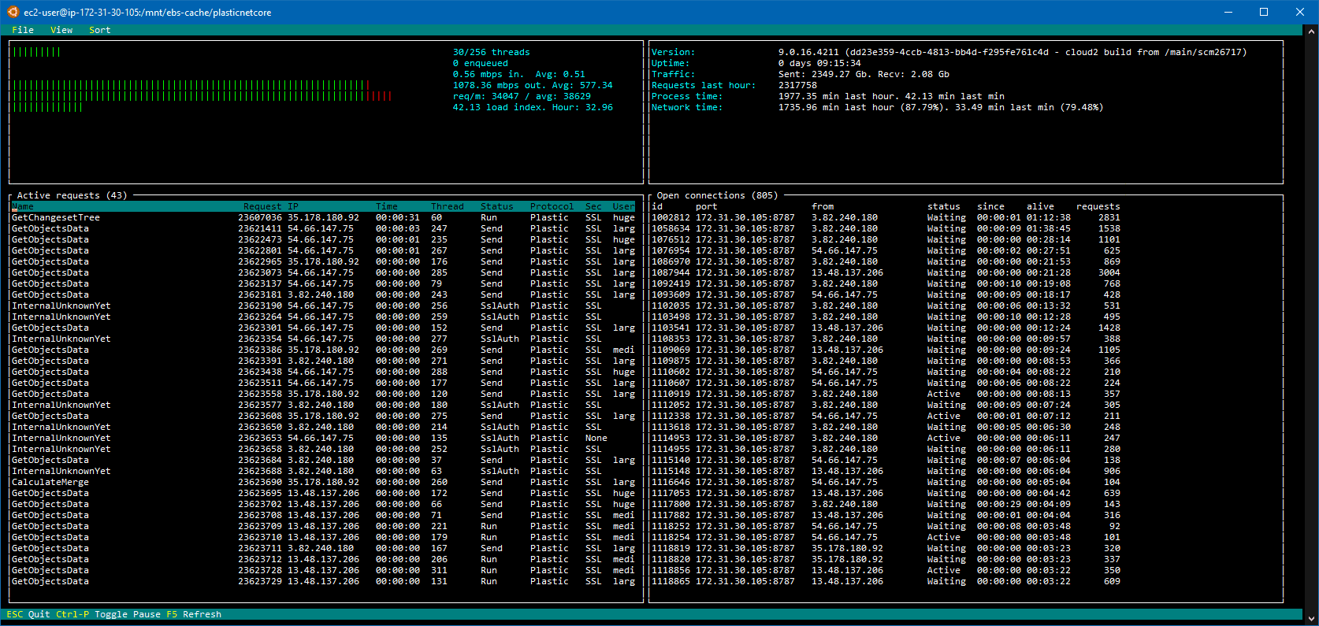Click the Active requests (43) title
This screenshot has width=1319, height=626.
click(72, 195)
